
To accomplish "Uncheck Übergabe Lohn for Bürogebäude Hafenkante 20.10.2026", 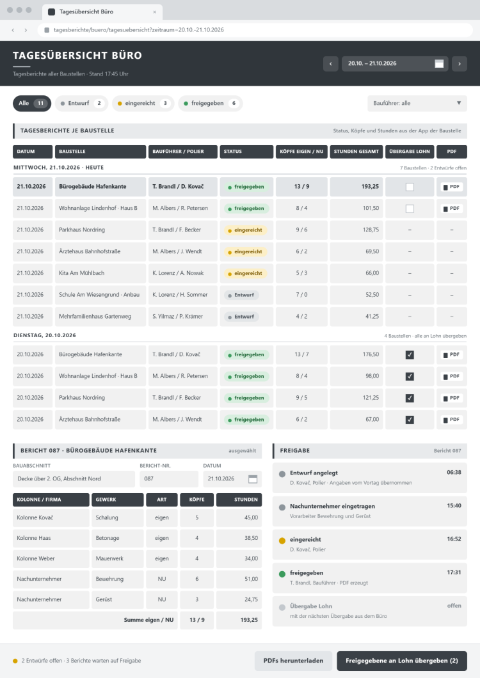I will (410, 354).
